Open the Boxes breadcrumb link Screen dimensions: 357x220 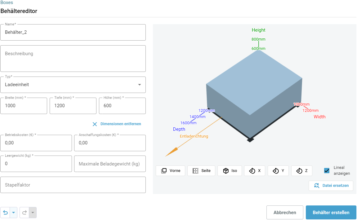click(7, 2)
